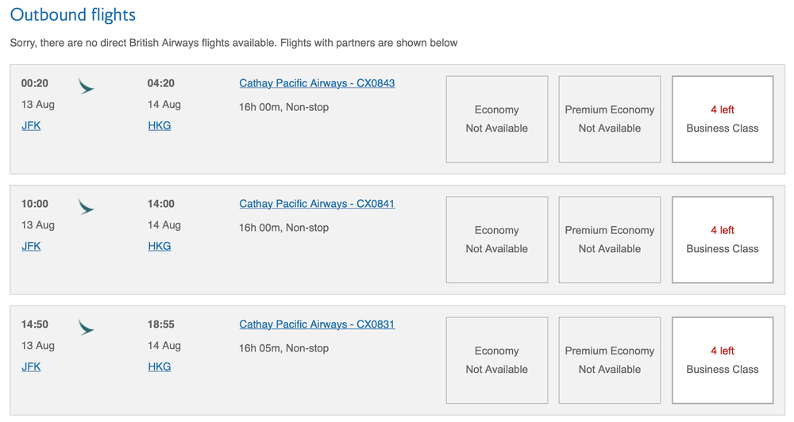Click JFK departure link for 00:20 flight
794x422 pixels.
coord(31,125)
